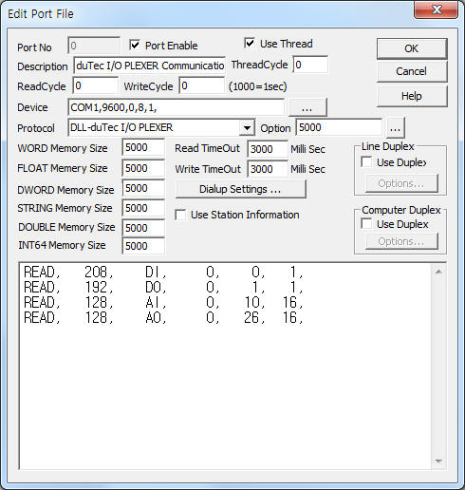Click the ThreadCycle input field
The image size is (465, 490).
coord(310,65)
